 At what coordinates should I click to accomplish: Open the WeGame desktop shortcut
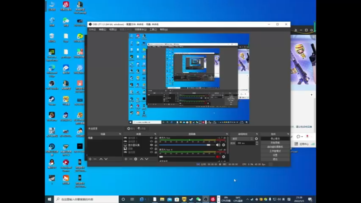click(52, 116)
